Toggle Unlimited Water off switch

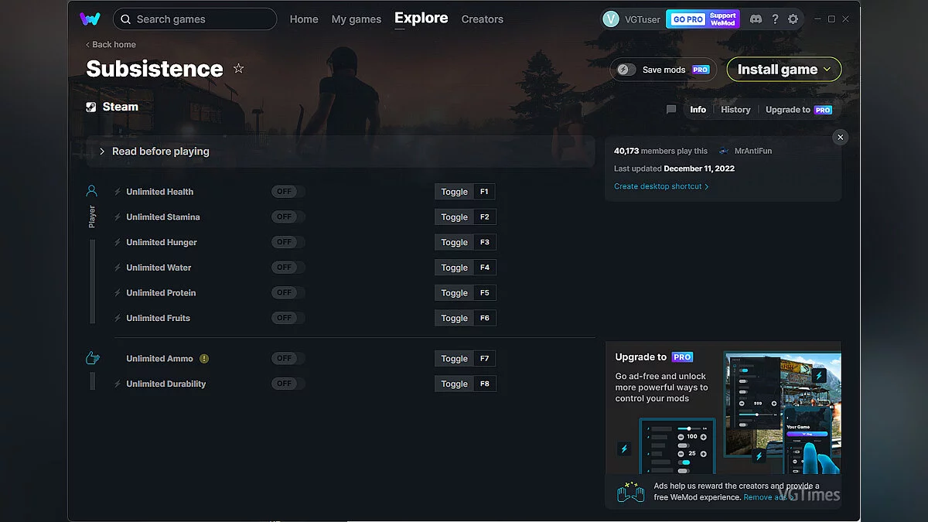pyautogui.click(x=288, y=268)
